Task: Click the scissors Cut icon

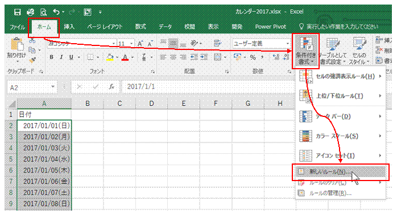Action: point(32,40)
